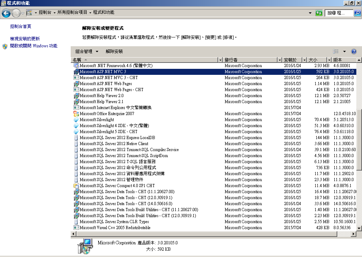Click the shield icon beside Windows 功能

pos(5,46)
